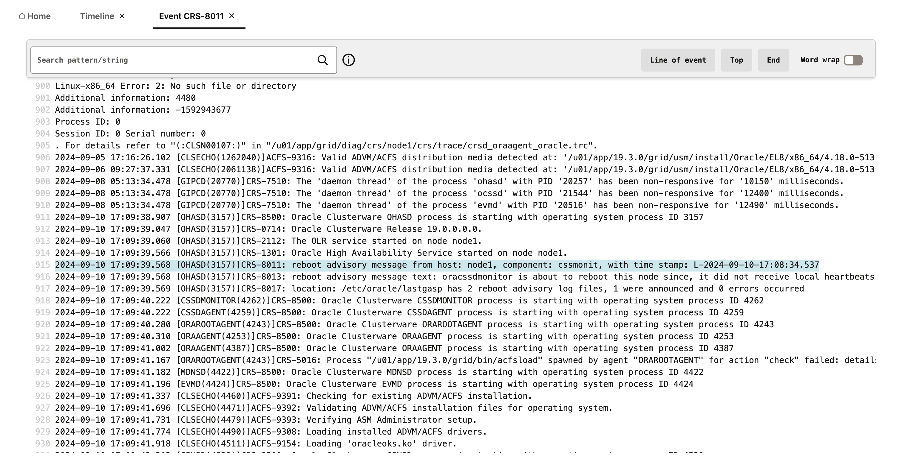The width and height of the screenshot is (902, 459).
Task: Open the search syntax info icon
Action: coord(349,60)
